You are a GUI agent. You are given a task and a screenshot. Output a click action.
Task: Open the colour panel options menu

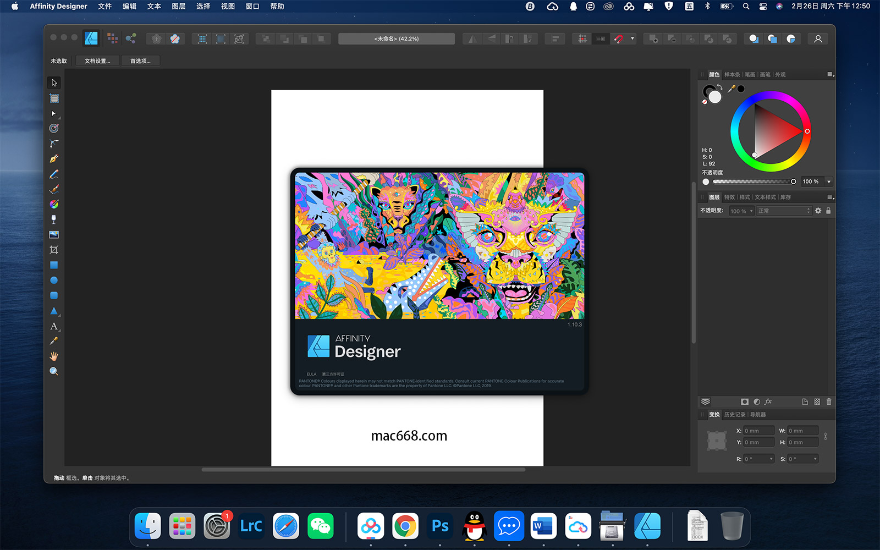click(831, 74)
